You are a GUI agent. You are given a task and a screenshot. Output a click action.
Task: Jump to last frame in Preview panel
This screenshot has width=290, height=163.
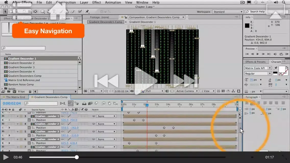coord(269,54)
